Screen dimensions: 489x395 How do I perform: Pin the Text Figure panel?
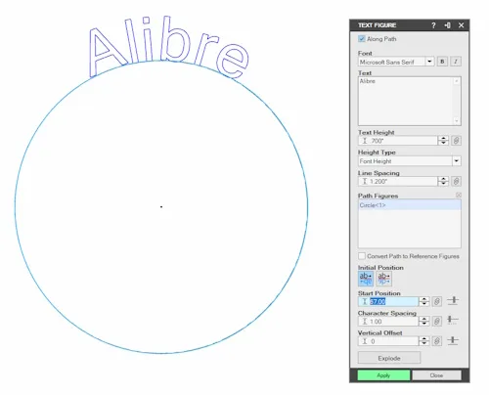coord(447,25)
